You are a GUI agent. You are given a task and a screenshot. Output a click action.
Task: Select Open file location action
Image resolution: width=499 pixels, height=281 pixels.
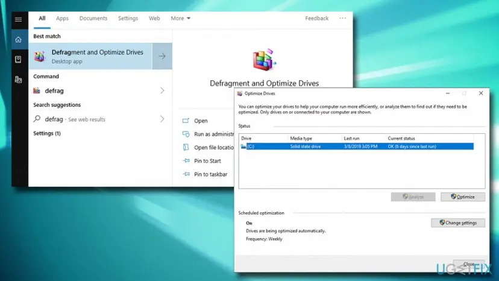pyautogui.click(x=214, y=148)
